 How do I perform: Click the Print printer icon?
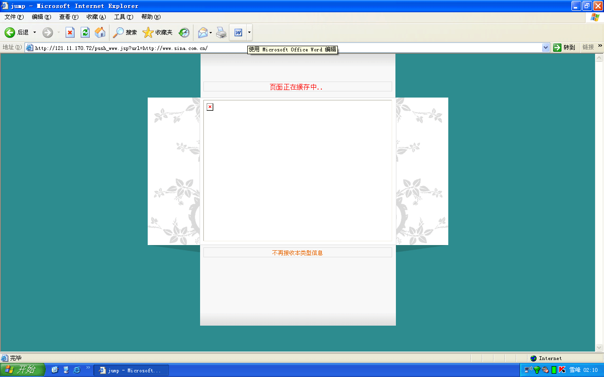pyautogui.click(x=221, y=33)
